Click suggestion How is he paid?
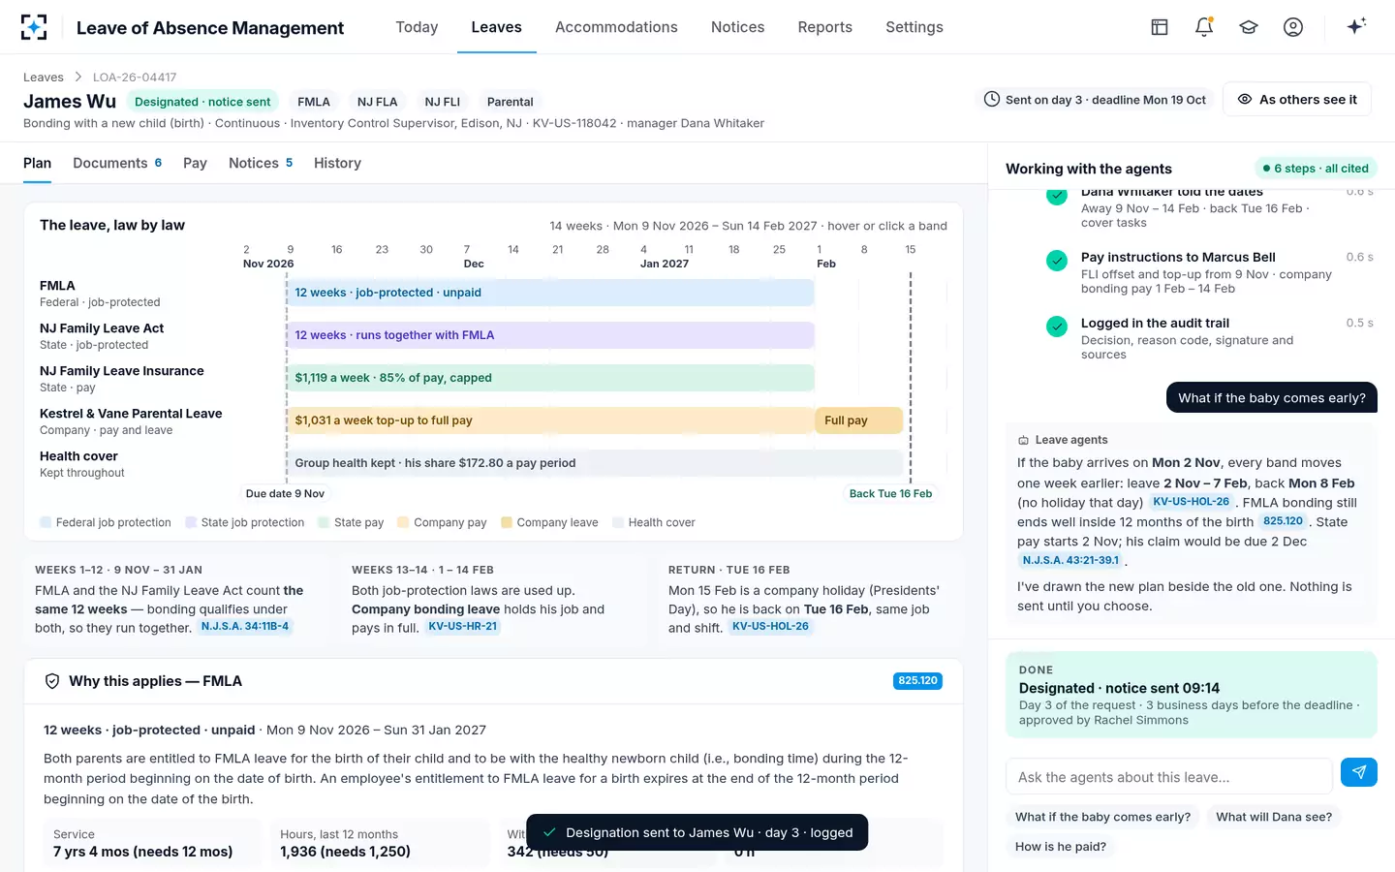 [x=1061, y=846]
